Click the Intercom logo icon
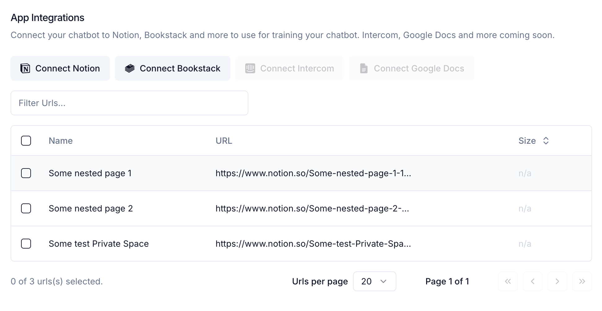Viewport: 602px width, 311px height. pyautogui.click(x=250, y=68)
